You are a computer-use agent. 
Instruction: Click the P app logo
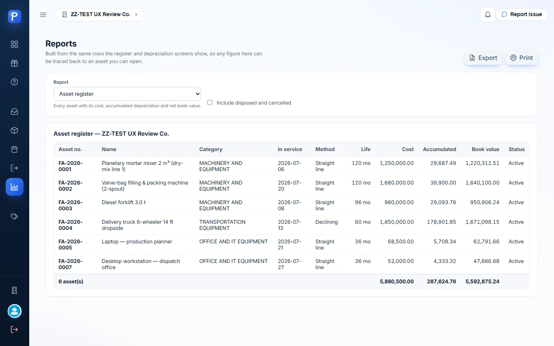click(x=14, y=17)
